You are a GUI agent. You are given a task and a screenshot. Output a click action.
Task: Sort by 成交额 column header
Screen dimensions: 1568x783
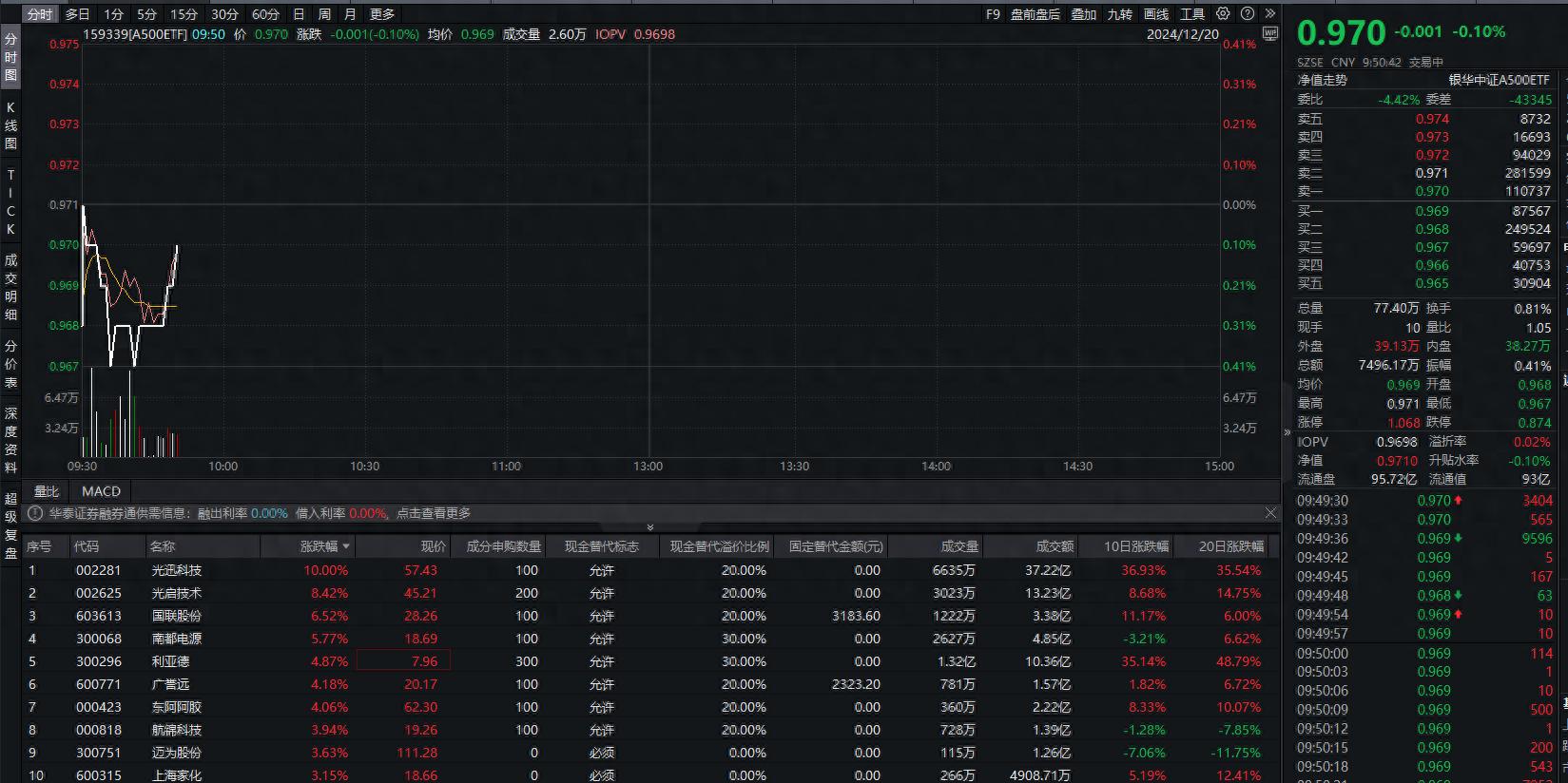(1055, 546)
